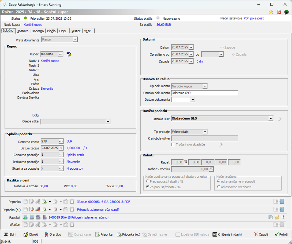Click the Potrdi confirm button

[x=281, y=234]
